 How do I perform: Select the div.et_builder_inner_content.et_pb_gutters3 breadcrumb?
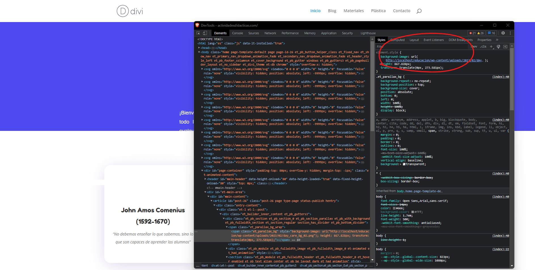click(267, 266)
